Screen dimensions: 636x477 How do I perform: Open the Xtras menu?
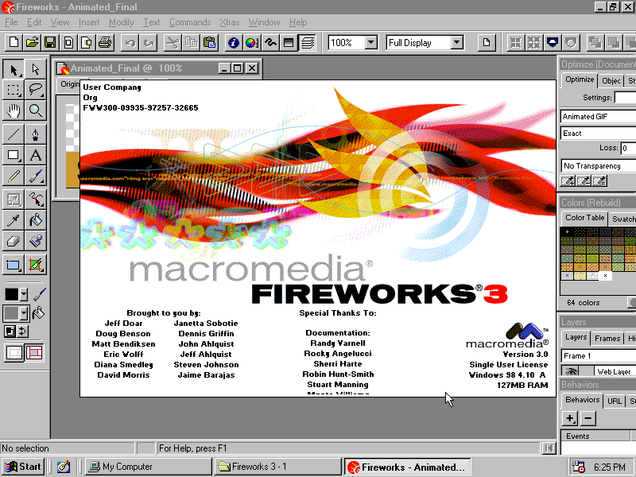[230, 22]
